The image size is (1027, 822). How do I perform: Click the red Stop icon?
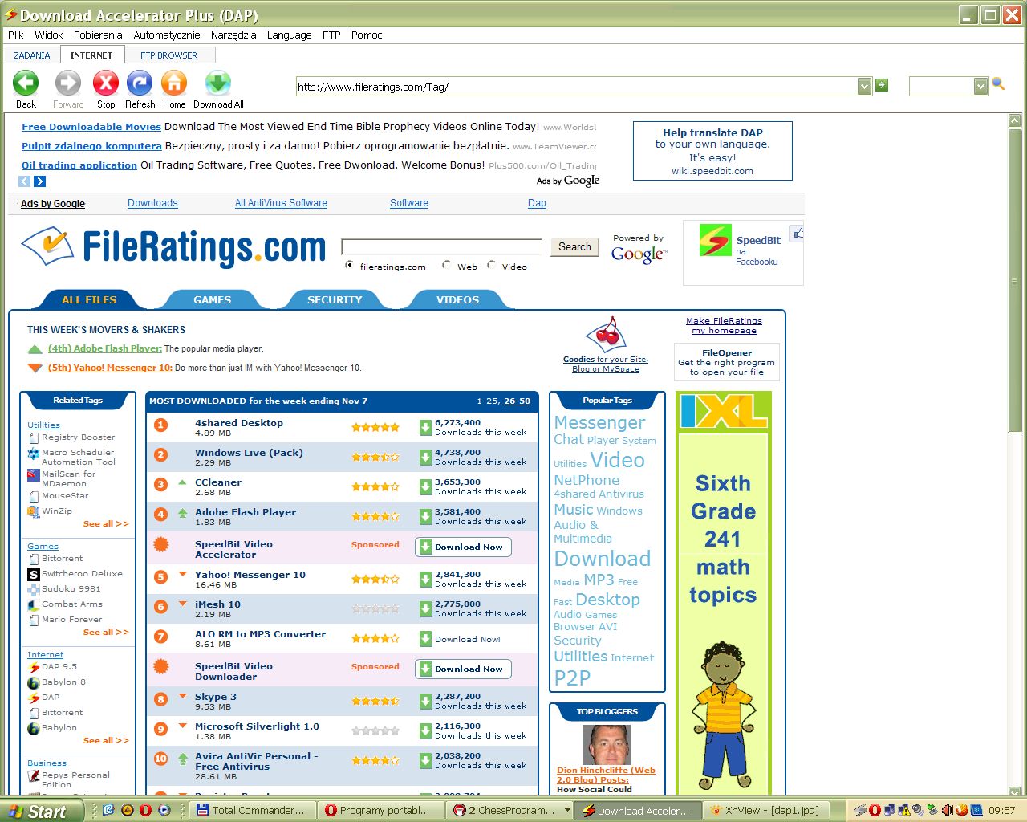[x=106, y=83]
